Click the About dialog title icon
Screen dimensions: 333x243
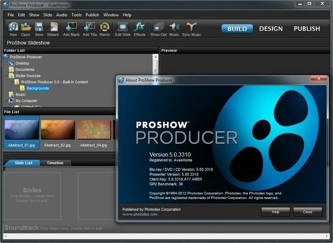pyautogui.click(x=121, y=80)
